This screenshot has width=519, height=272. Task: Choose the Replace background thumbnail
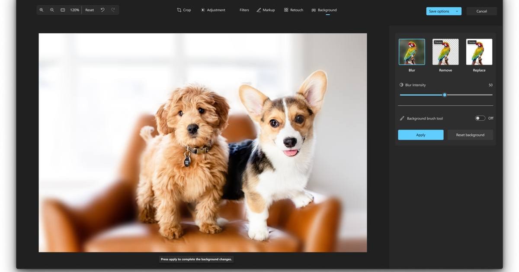click(479, 52)
